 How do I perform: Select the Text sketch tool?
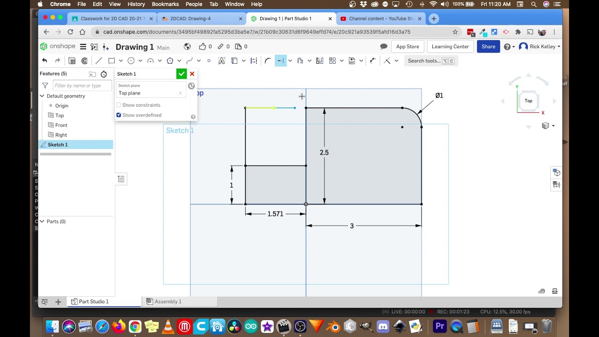221,61
